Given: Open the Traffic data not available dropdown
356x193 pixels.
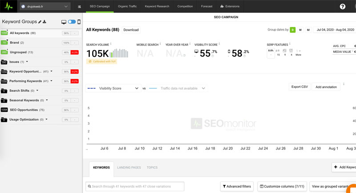Looking at the screenshot, I should coord(177,88).
